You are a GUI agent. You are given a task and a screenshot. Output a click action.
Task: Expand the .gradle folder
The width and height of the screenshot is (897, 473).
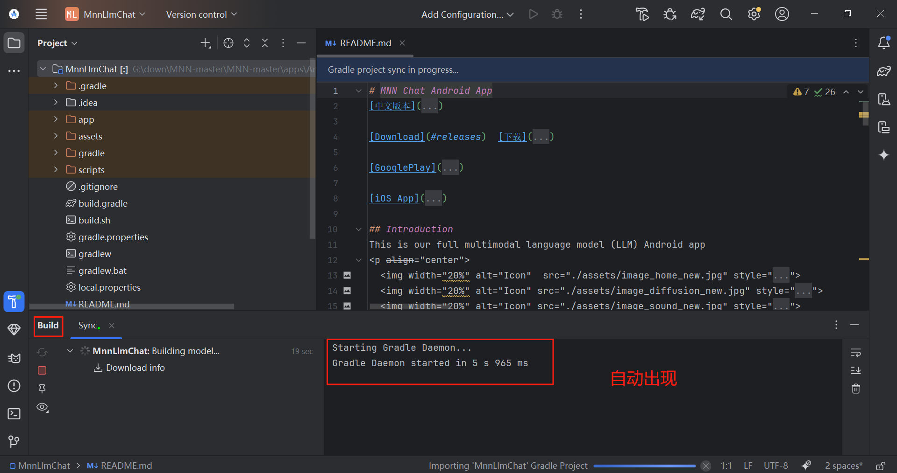pos(56,86)
